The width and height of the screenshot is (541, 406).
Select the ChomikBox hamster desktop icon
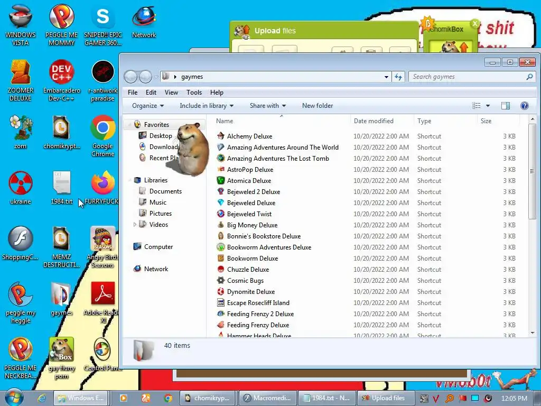[x=61, y=358]
